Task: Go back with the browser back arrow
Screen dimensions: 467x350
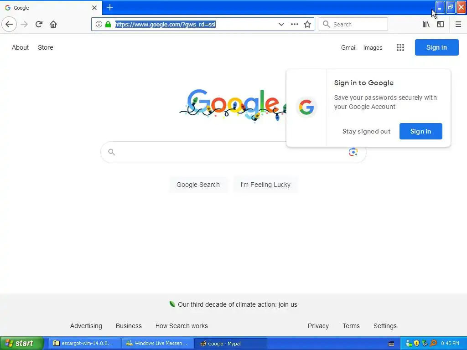Action: [x=9, y=24]
